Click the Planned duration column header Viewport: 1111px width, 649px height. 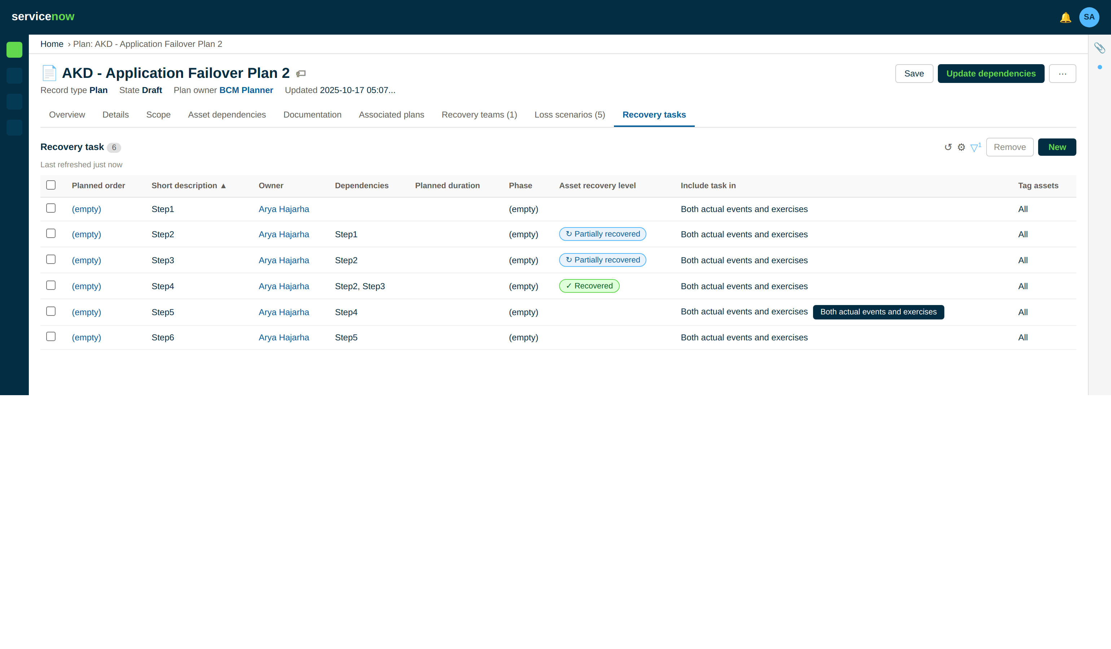click(447, 185)
